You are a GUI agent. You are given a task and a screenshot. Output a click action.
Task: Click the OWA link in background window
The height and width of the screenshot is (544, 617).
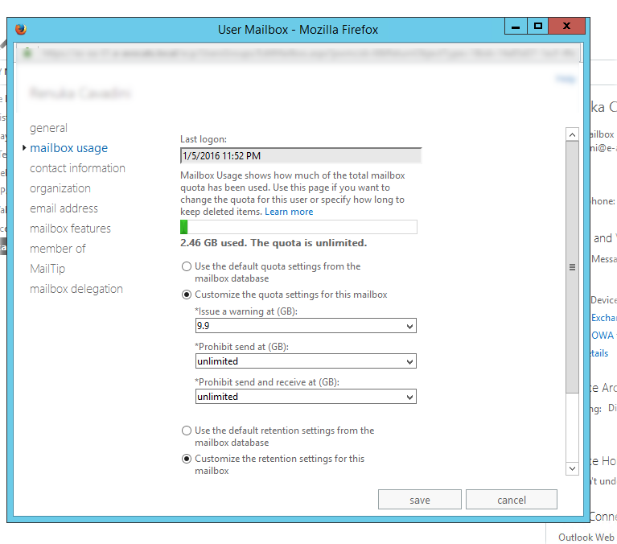point(603,336)
